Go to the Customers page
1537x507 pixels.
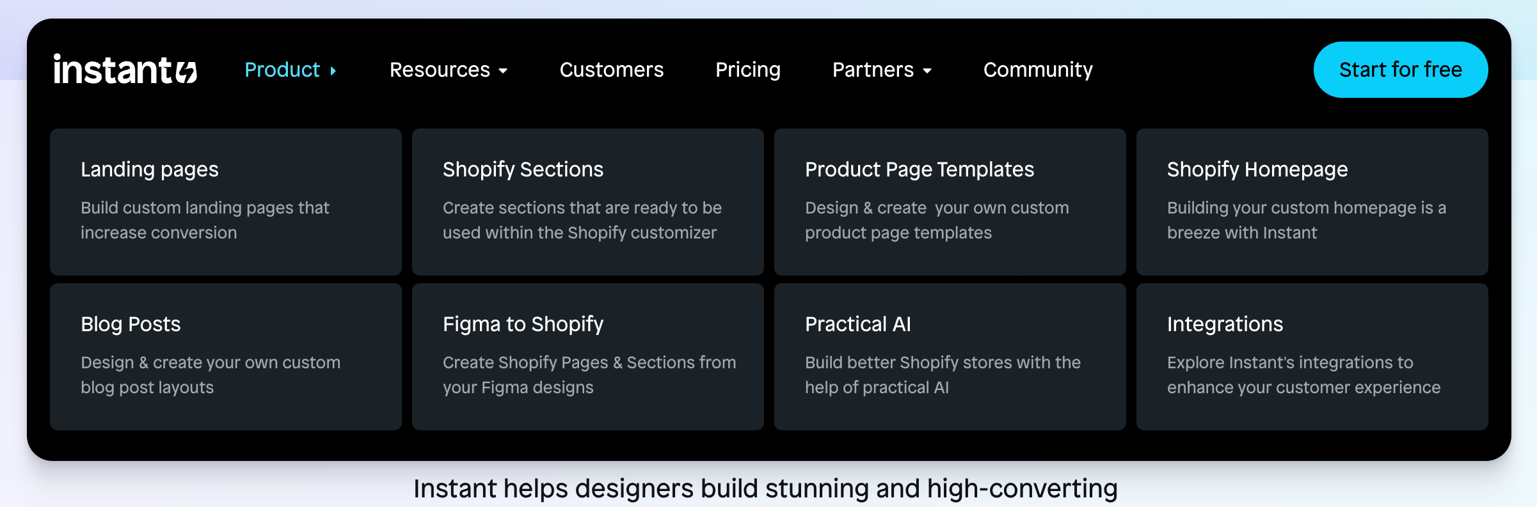[611, 70]
